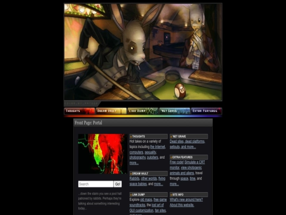Screen dimensions: 286x215
Task: Open the Extra Features navigation tab
Action: [207, 111]
